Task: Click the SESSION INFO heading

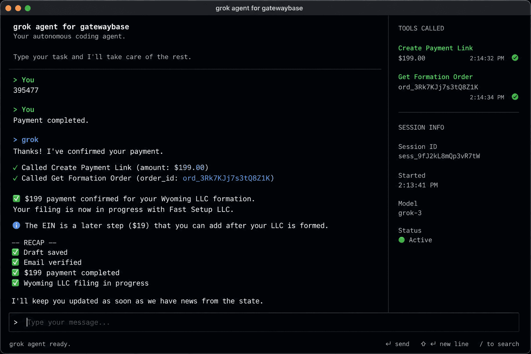Action: [421, 128]
